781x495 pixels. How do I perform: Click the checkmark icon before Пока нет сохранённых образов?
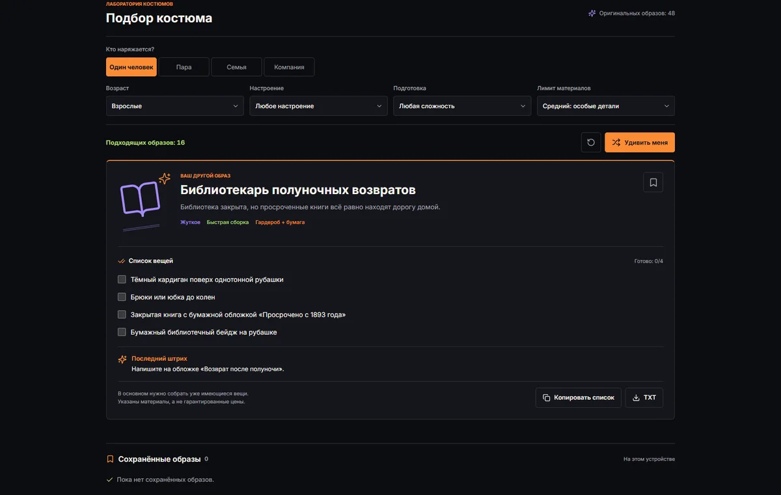click(x=109, y=480)
